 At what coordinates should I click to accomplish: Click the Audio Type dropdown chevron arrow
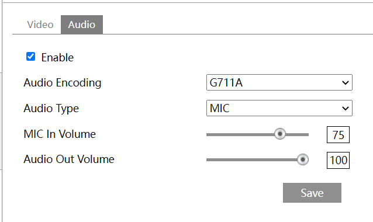click(345, 109)
